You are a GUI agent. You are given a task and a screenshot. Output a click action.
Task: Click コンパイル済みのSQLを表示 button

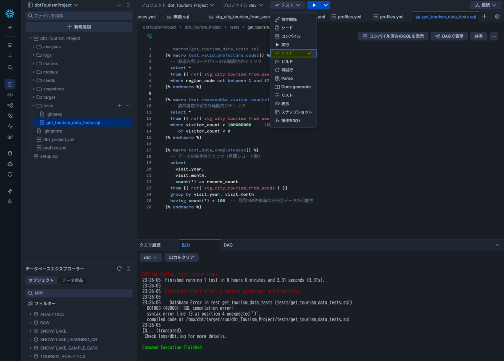tap(393, 36)
